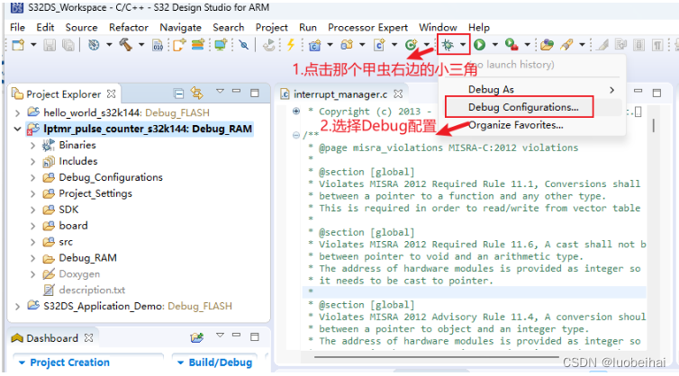Collapse the Project Creation section
The height and width of the screenshot is (376, 679).
[22, 363]
